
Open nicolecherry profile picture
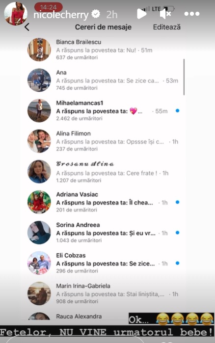pos(16,14)
